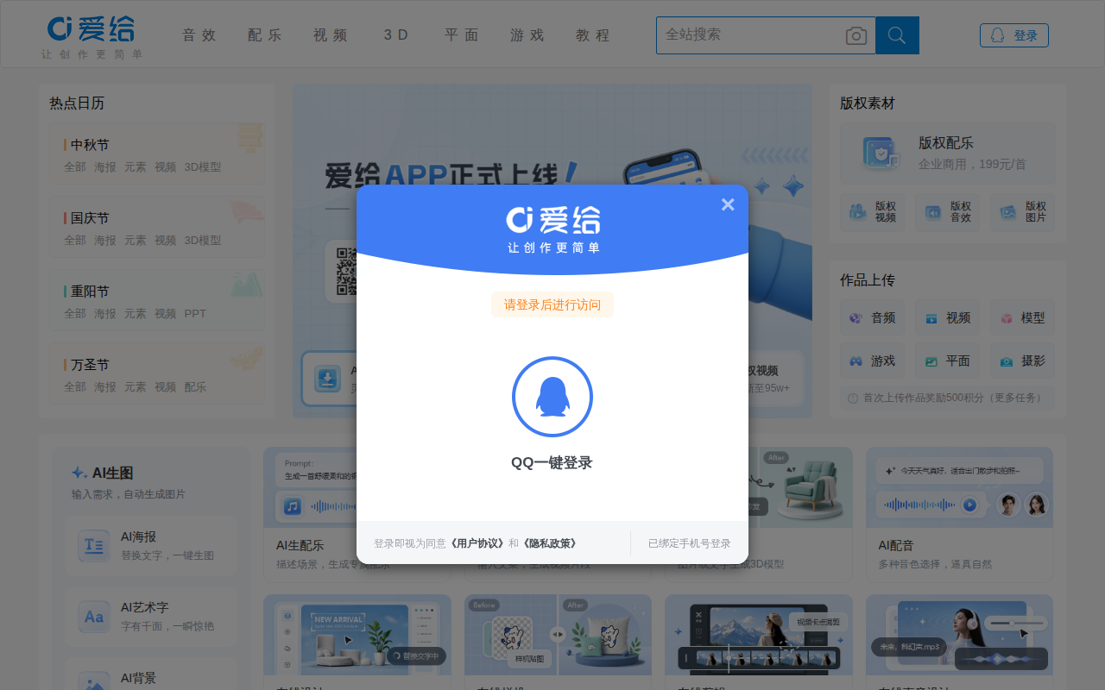Open the 中秋节 calendar entry
Screen dimensions: 1105x690
[90, 145]
